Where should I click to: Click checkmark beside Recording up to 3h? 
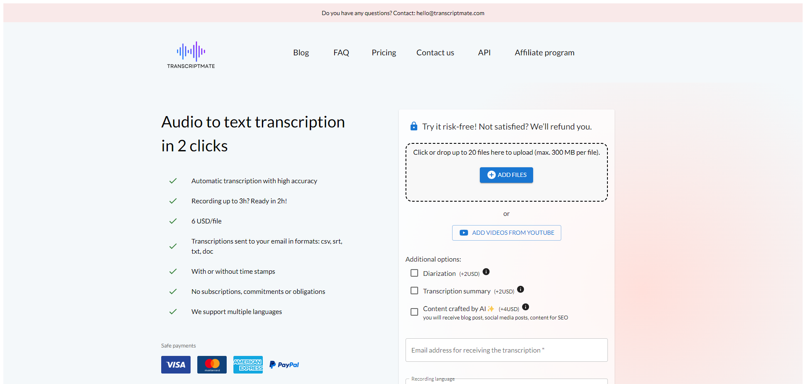coord(173,201)
